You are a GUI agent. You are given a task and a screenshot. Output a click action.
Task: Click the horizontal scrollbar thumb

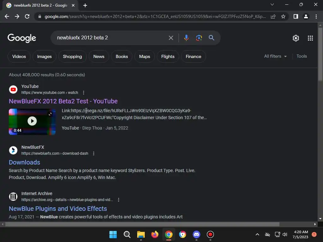[142, 224]
